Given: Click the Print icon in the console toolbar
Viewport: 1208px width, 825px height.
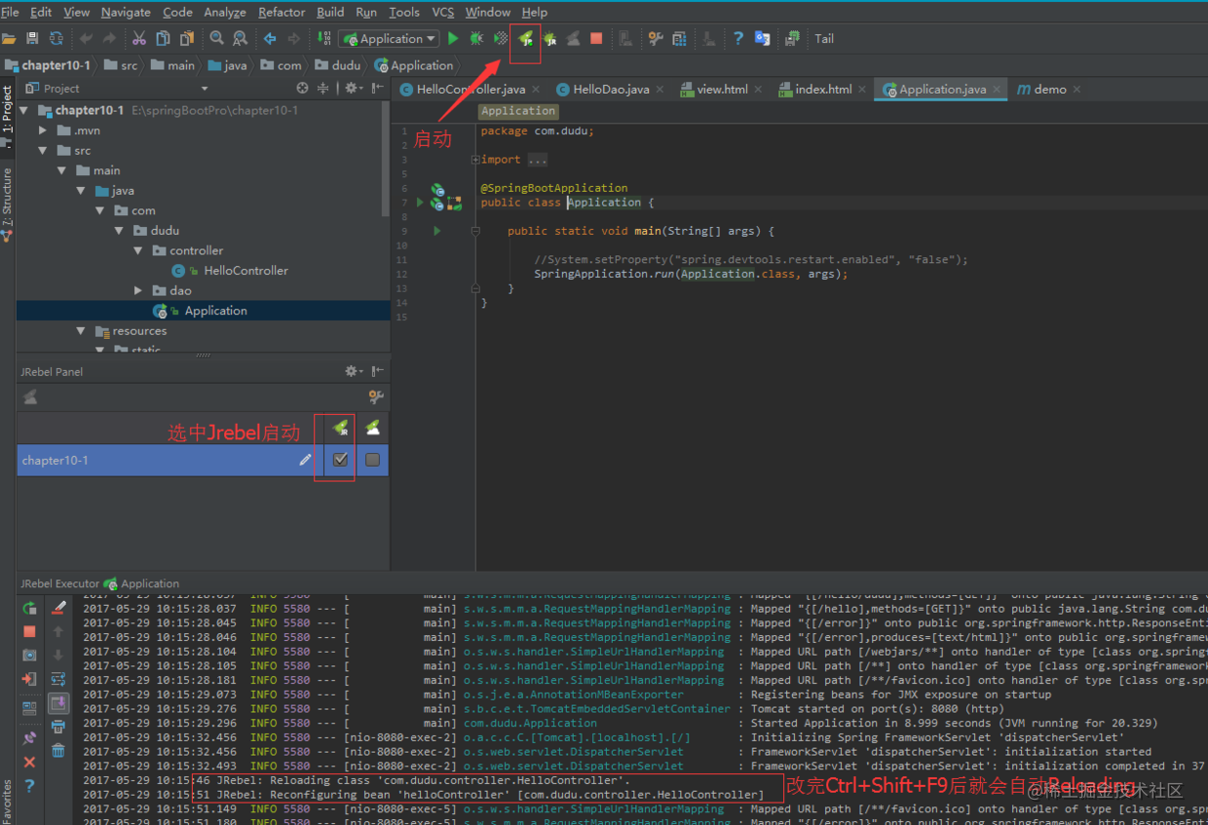Looking at the screenshot, I should point(58,727).
